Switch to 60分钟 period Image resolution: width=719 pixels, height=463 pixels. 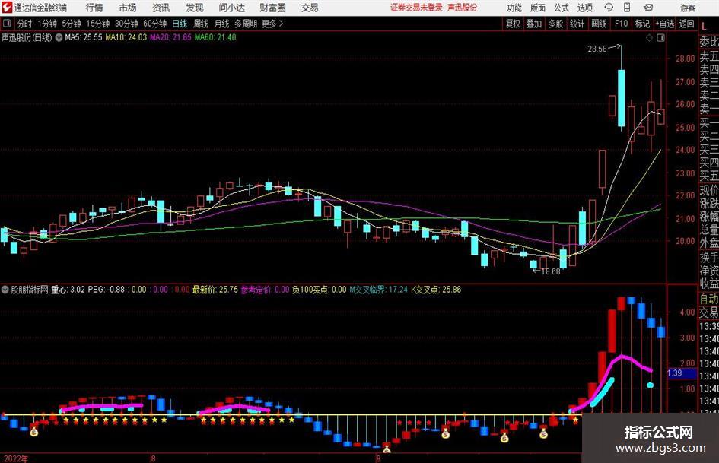point(154,24)
